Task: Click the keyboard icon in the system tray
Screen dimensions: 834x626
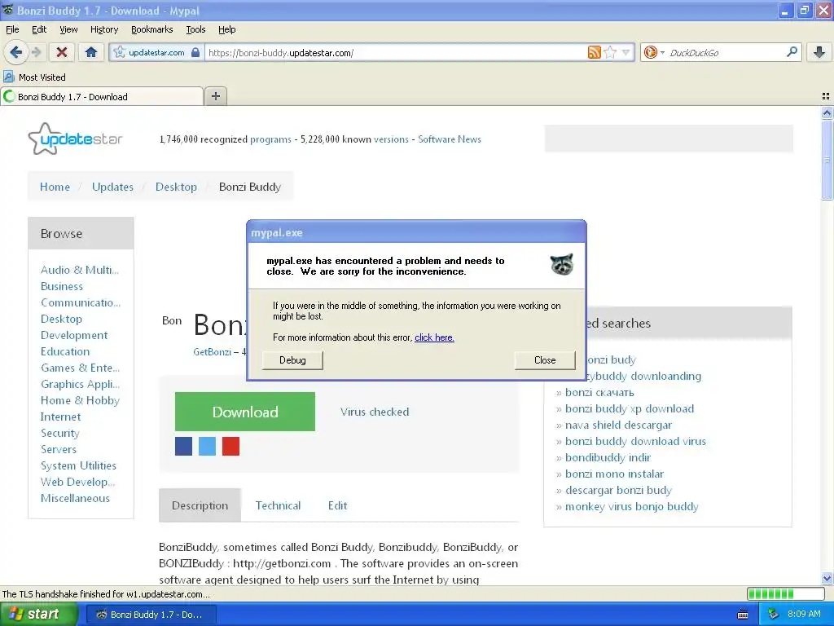Action: [743, 615]
